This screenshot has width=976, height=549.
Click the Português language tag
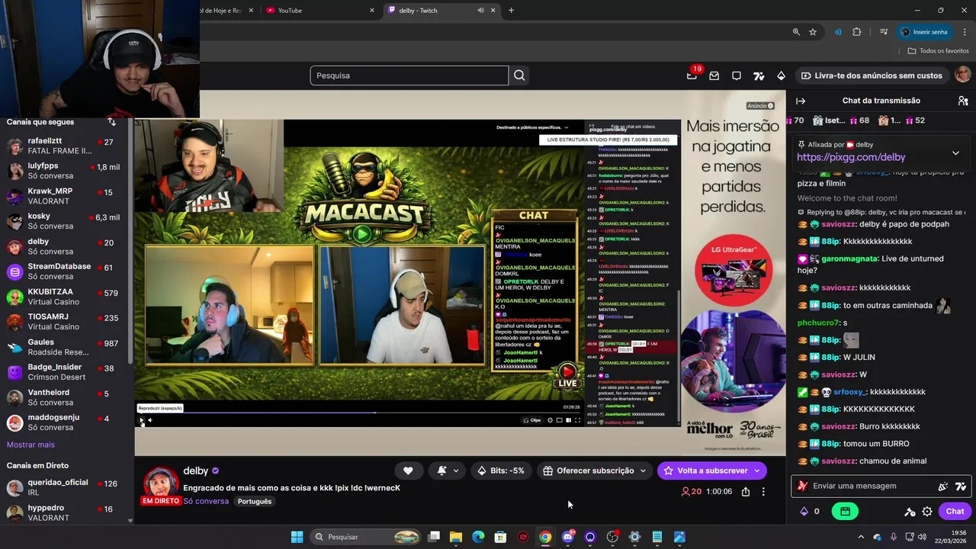point(254,501)
